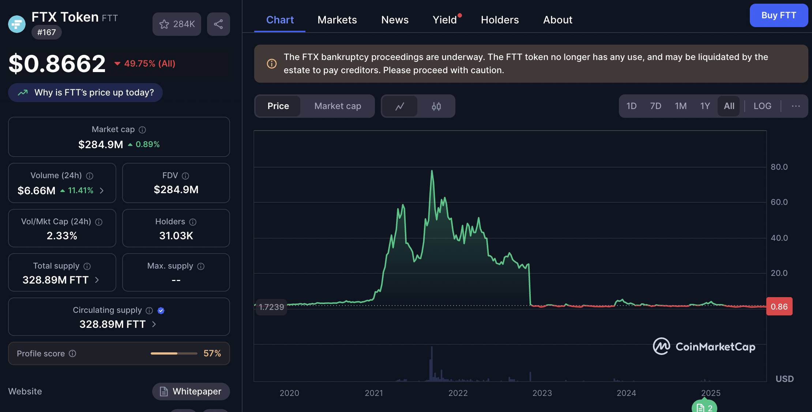The height and width of the screenshot is (412, 812).
Task: Toggle chart to Market cap view
Action: (x=338, y=106)
